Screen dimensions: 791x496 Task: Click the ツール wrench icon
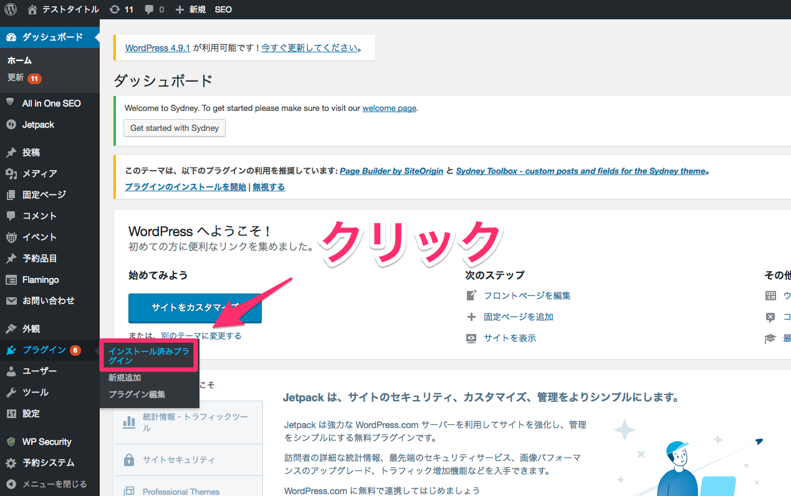11,393
